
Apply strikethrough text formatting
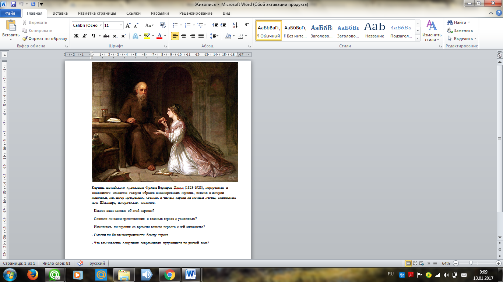106,36
